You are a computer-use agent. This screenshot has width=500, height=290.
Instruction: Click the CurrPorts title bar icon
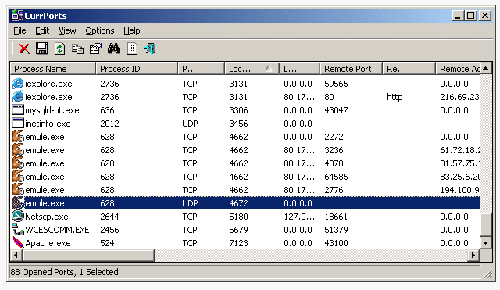point(17,16)
